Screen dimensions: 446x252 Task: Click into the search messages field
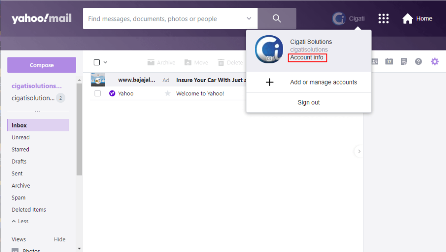[x=163, y=19]
